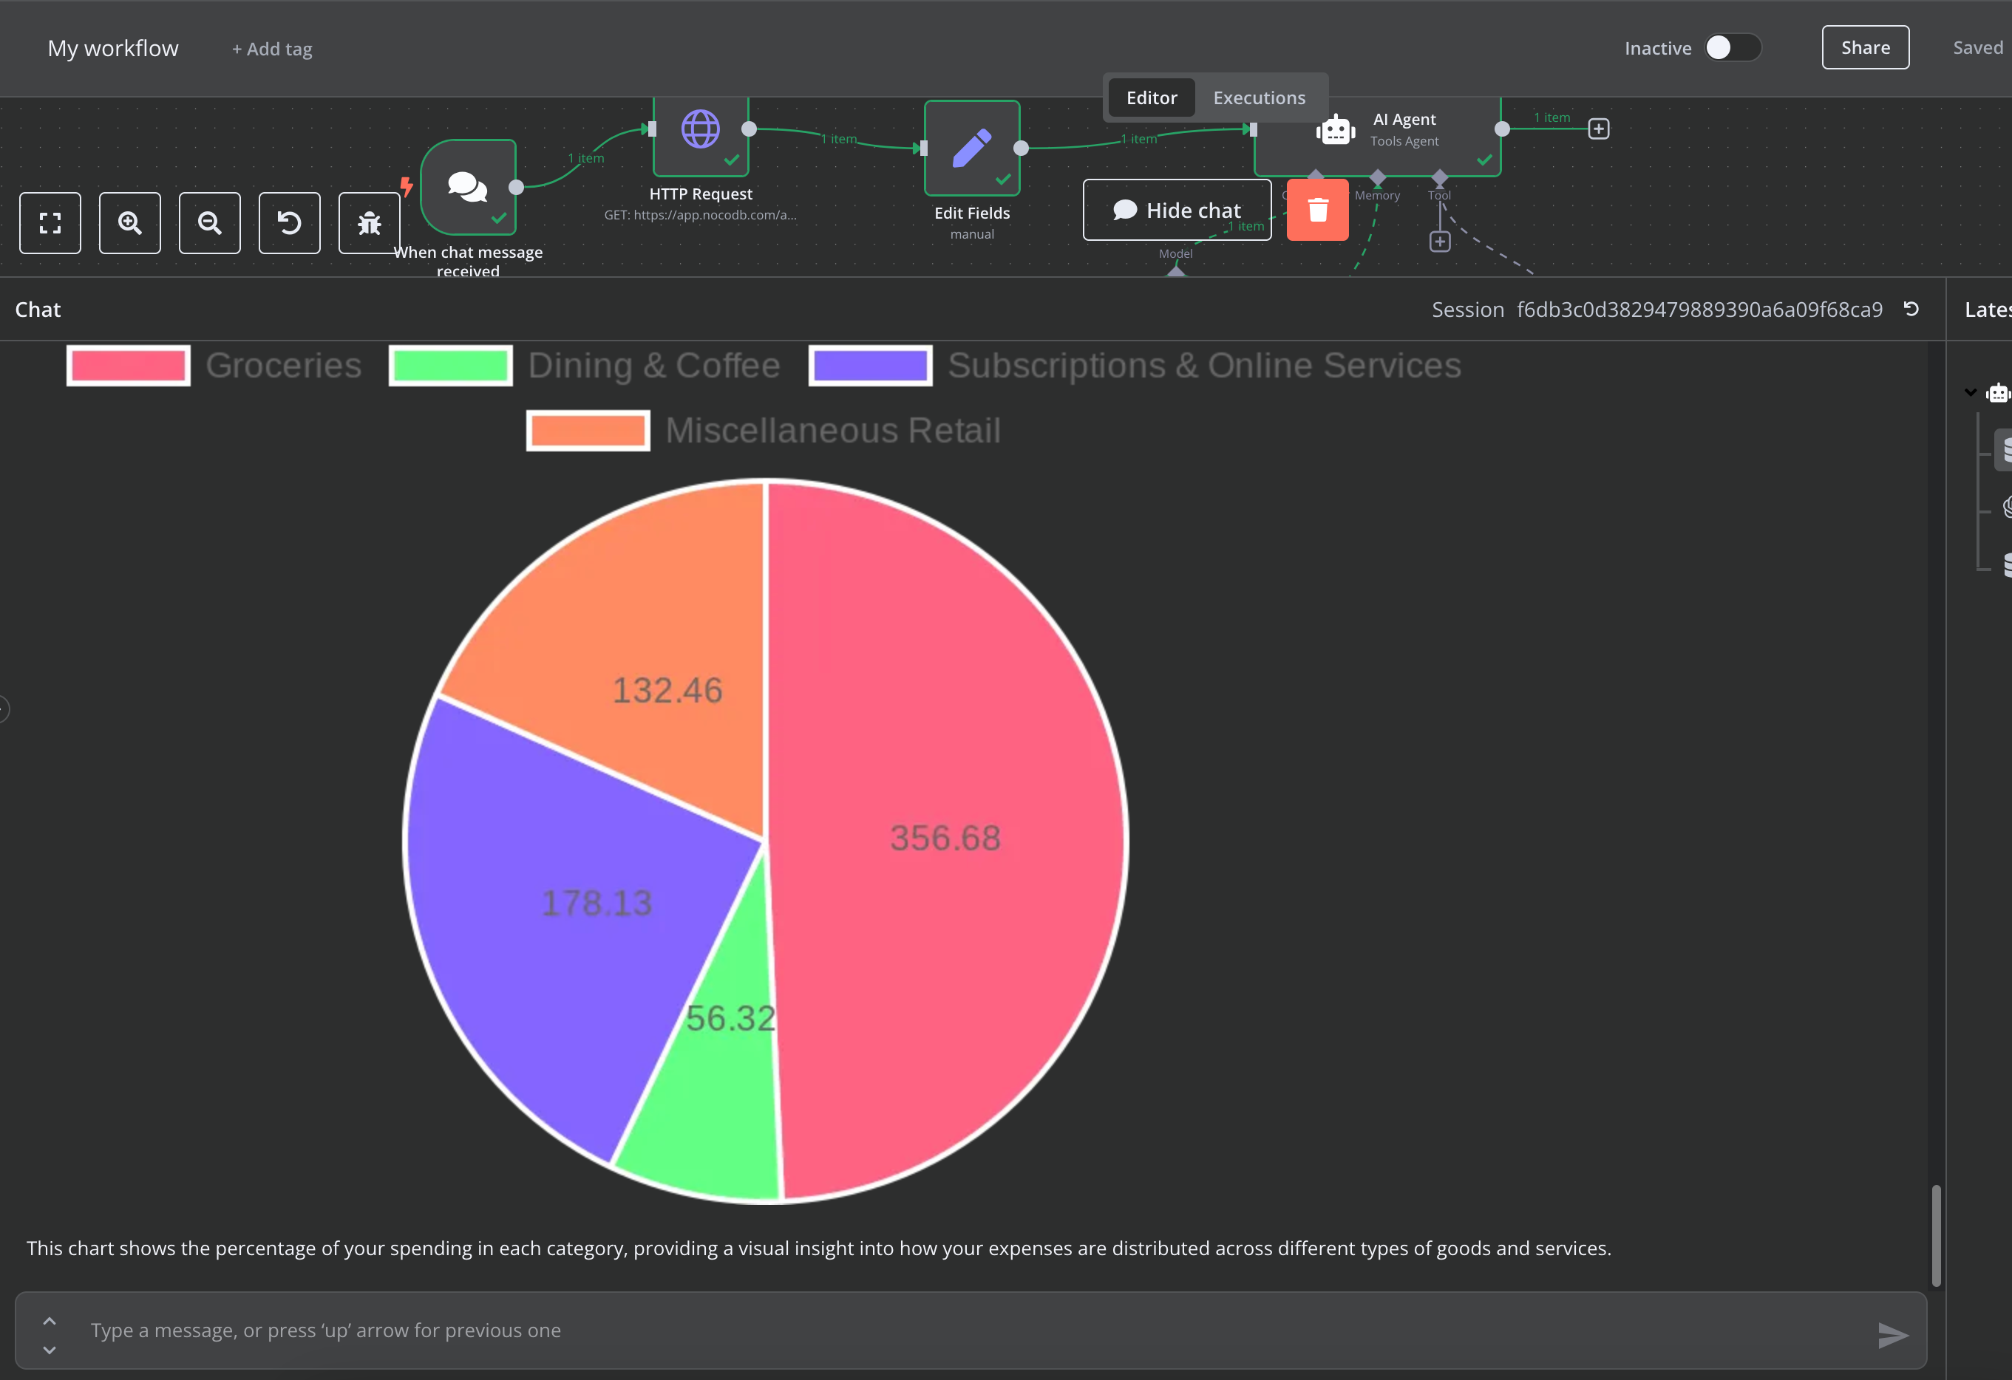
Task: Toggle the Editor tab view
Action: pos(1151,96)
